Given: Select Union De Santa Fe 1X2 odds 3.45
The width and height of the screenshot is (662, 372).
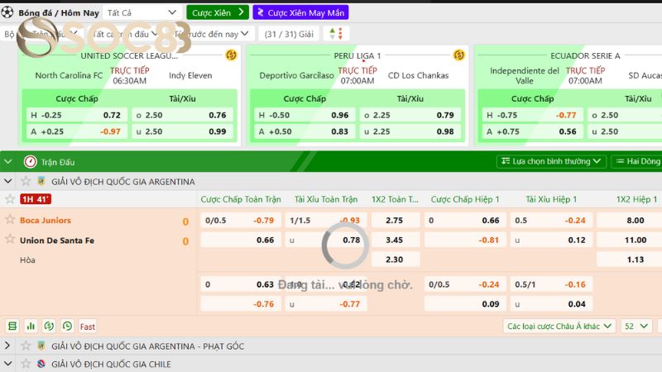Looking at the screenshot, I should (396, 240).
